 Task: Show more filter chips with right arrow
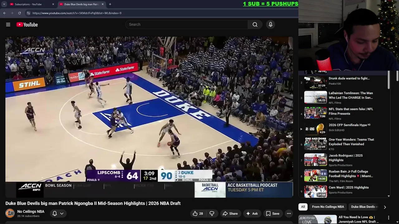point(385,207)
